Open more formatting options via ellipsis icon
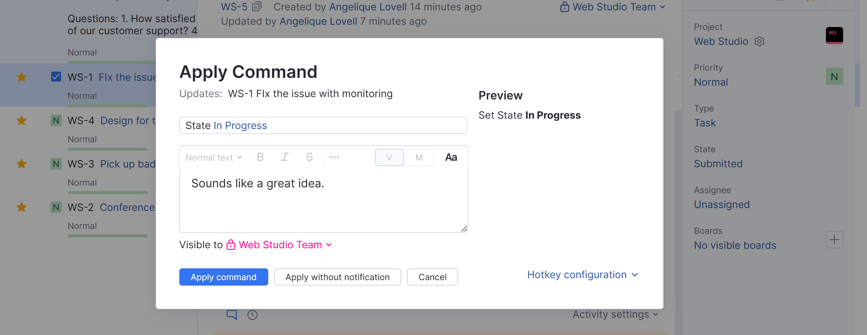Viewport: 867px width, 335px height. (334, 157)
